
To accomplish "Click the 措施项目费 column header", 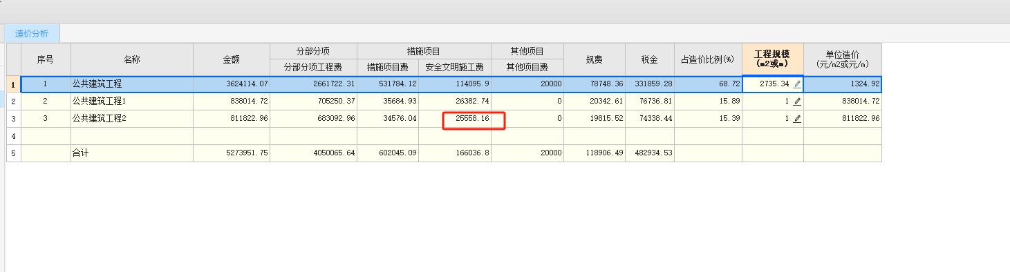I will pos(388,67).
